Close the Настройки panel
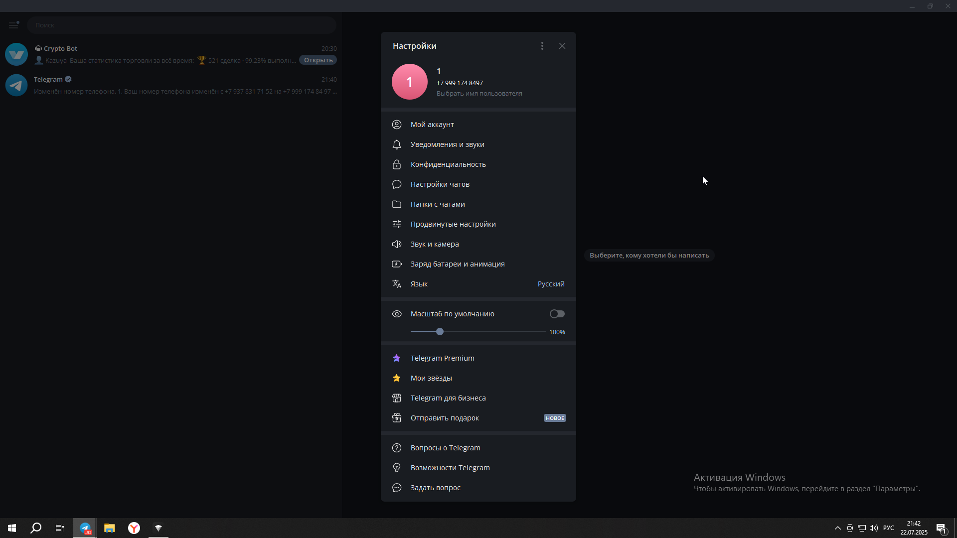The image size is (957, 538). [x=562, y=46]
